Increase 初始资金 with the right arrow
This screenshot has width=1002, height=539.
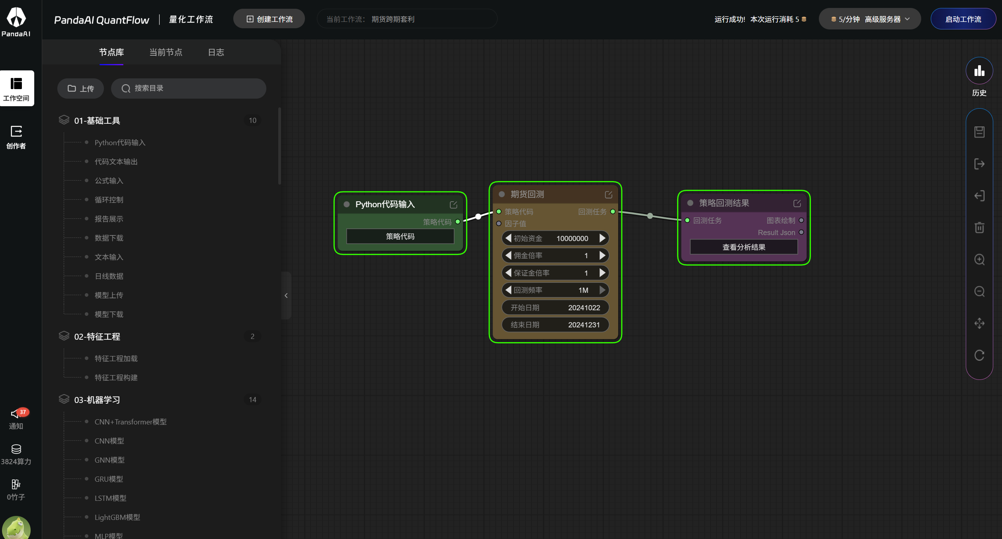point(602,238)
